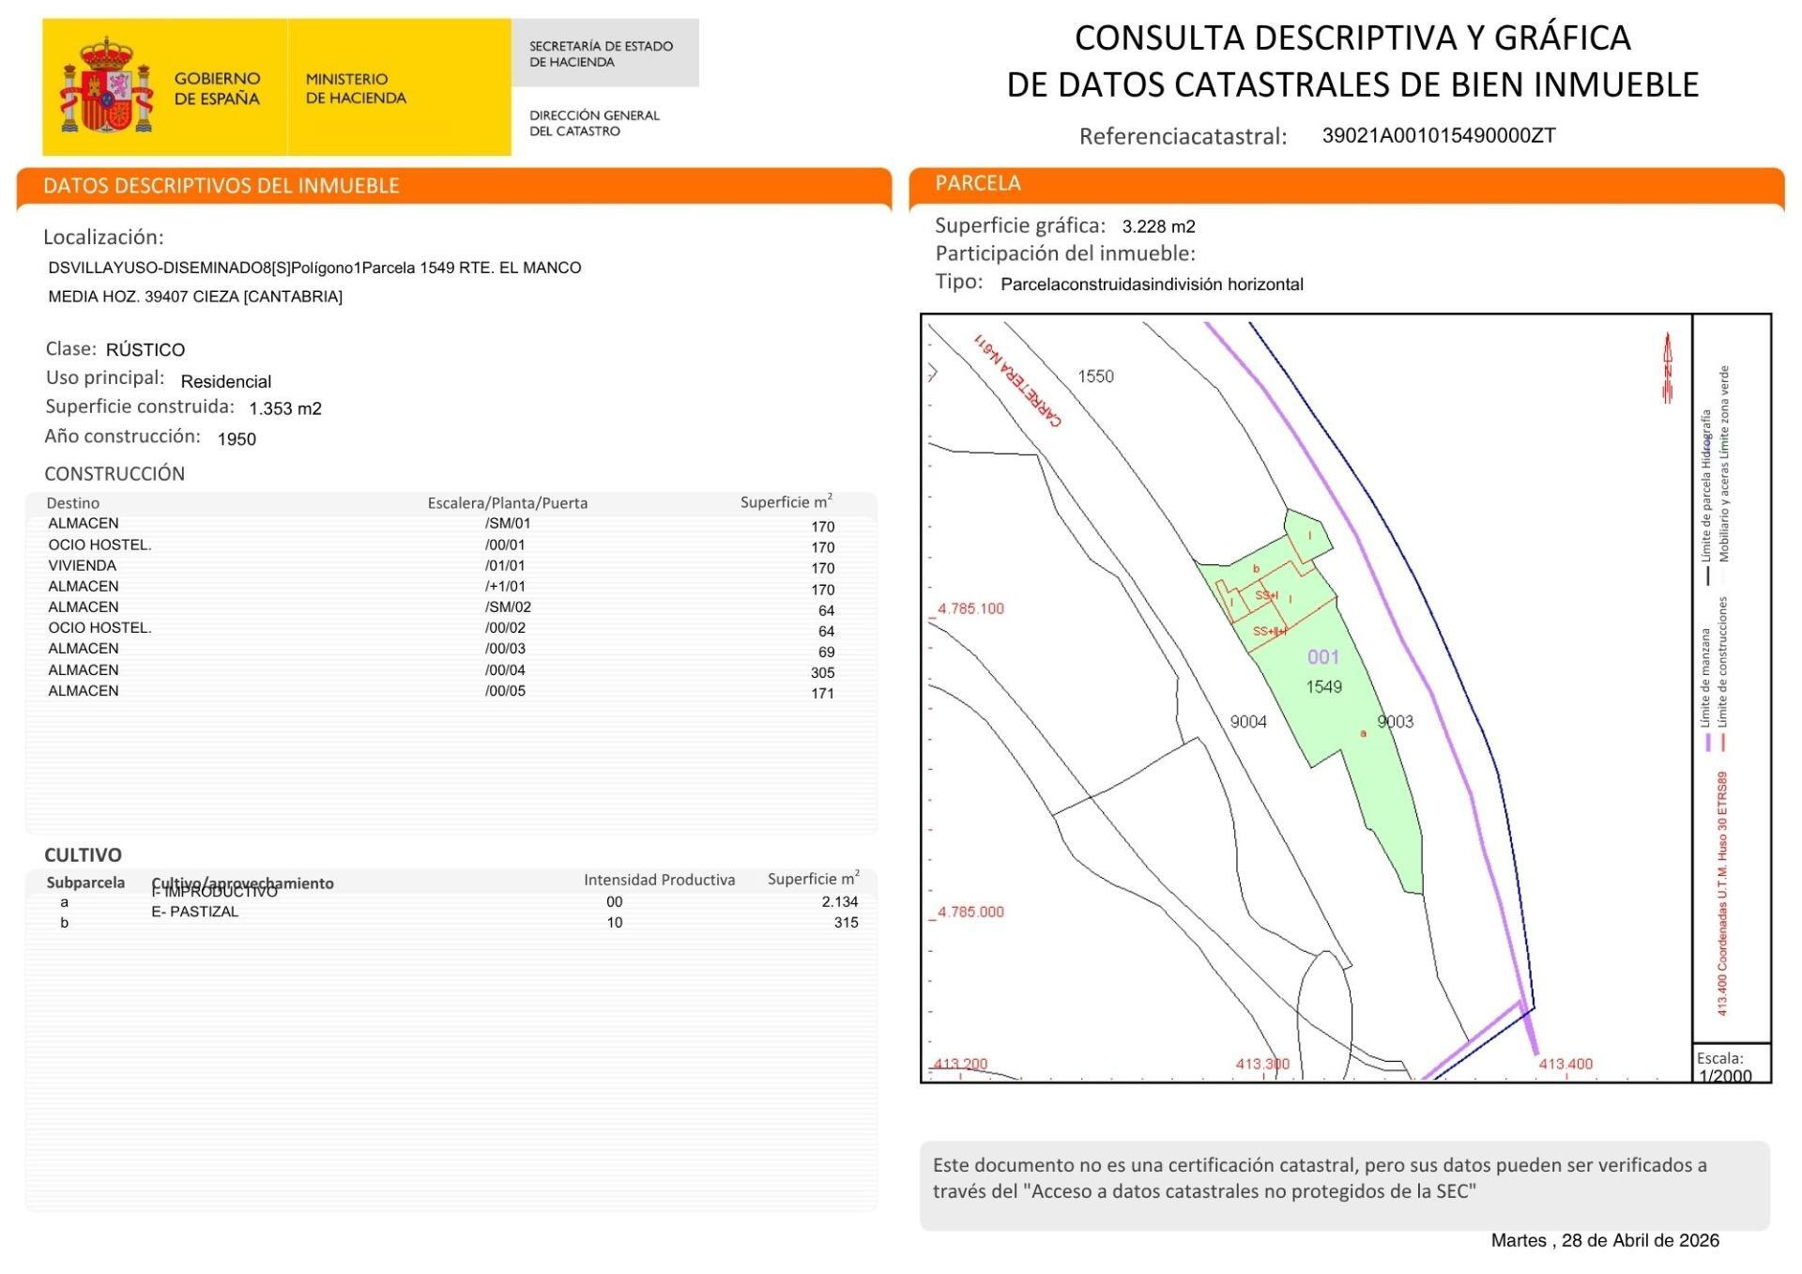This screenshot has height=1274, width=1802.
Task: Click the 'GOBIERNO DE ESPAÑA' logo text
Action: pyautogui.click(x=217, y=88)
